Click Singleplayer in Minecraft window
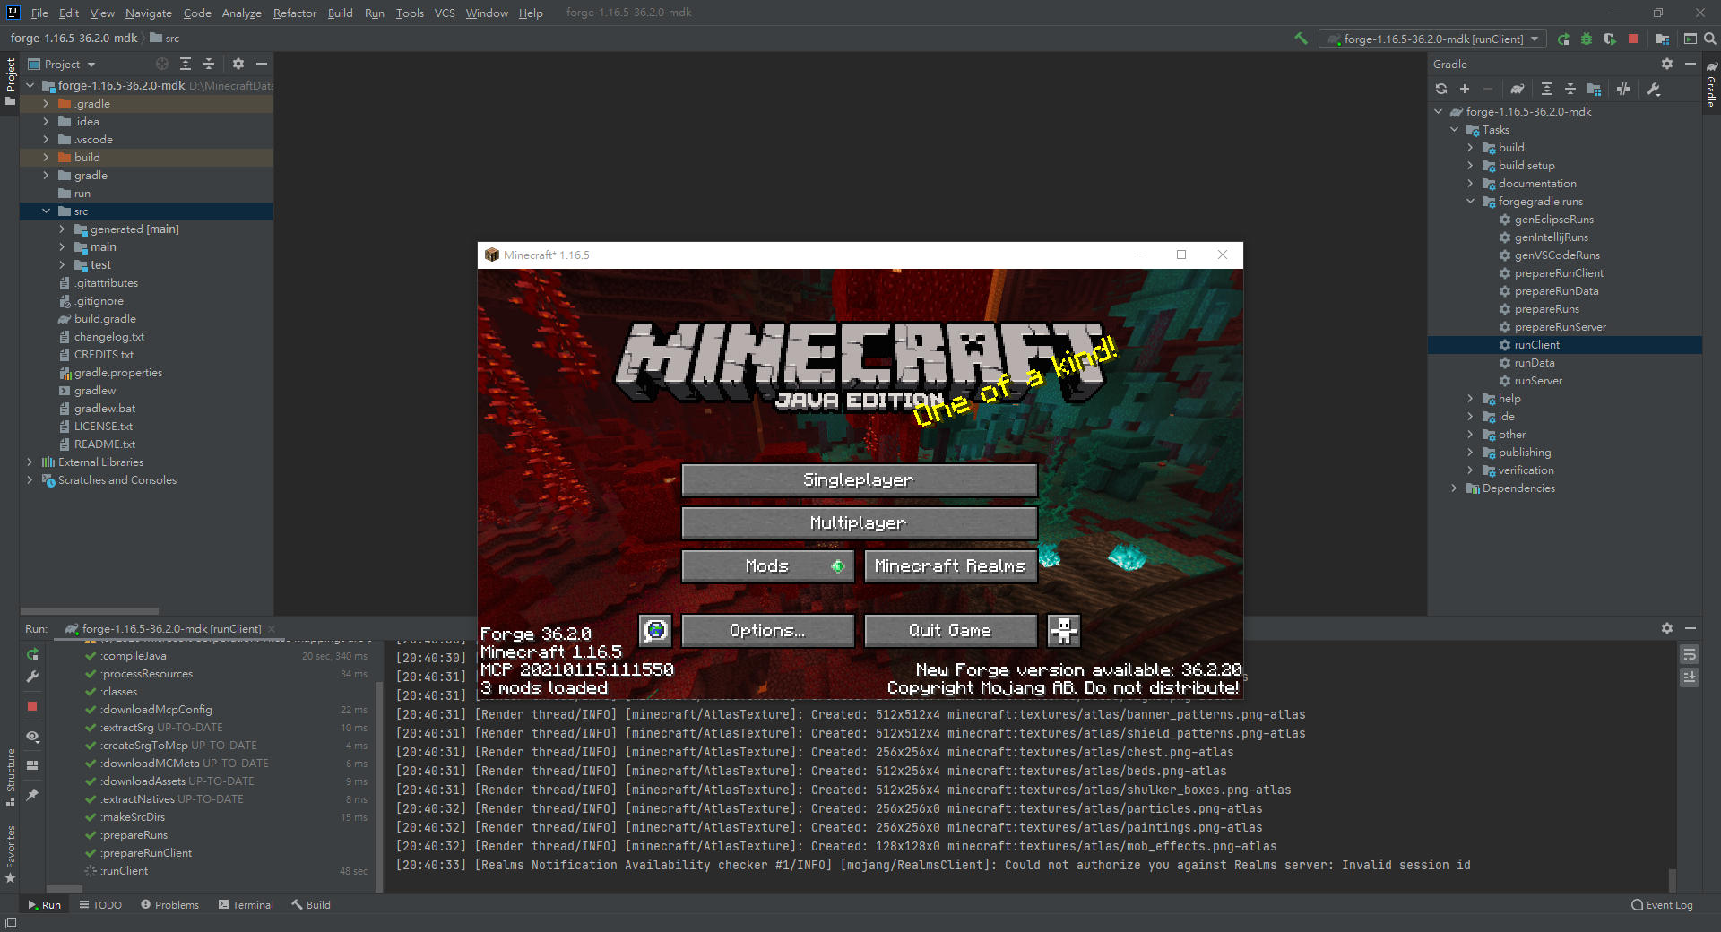The width and height of the screenshot is (1721, 932). 859,479
